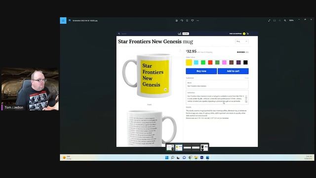Select the first filmstrip thumbnail

(170, 147)
